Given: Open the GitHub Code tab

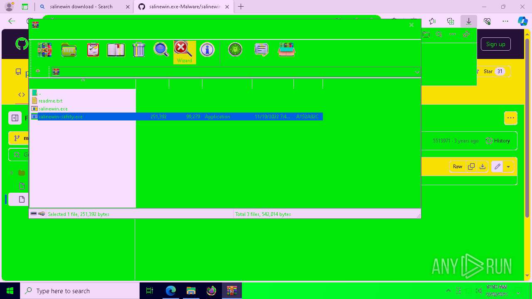Looking at the screenshot, I should 22,95.
